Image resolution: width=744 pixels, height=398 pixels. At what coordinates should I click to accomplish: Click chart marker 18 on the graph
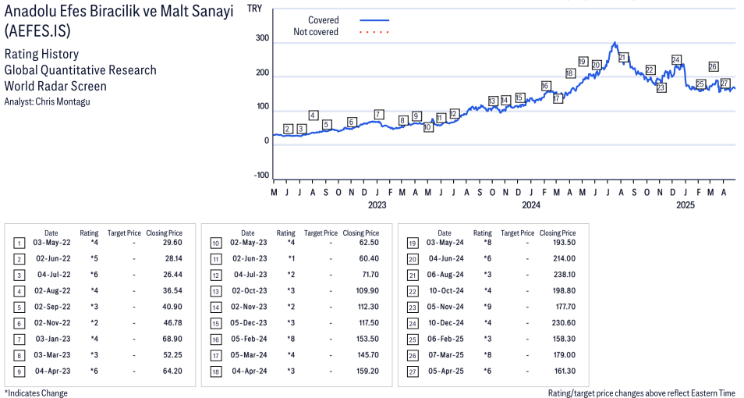(570, 73)
